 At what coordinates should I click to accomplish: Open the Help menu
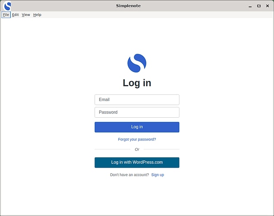click(x=38, y=15)
